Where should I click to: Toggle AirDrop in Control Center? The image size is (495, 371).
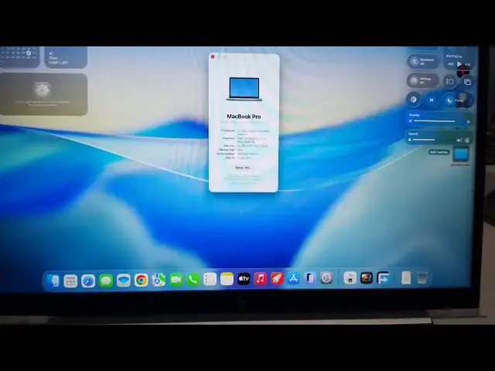pyautogui.click(x=423, y=80)
